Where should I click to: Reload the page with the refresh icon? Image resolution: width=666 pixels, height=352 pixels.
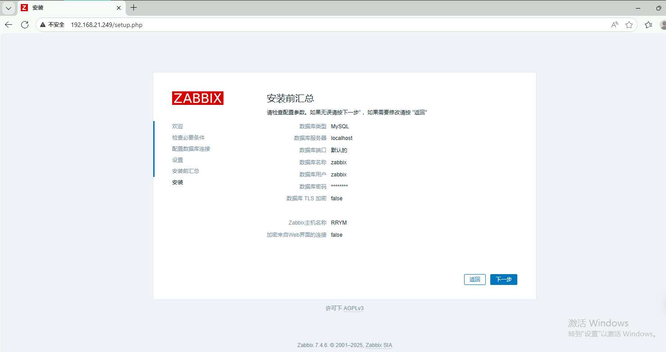pos(25,25)
